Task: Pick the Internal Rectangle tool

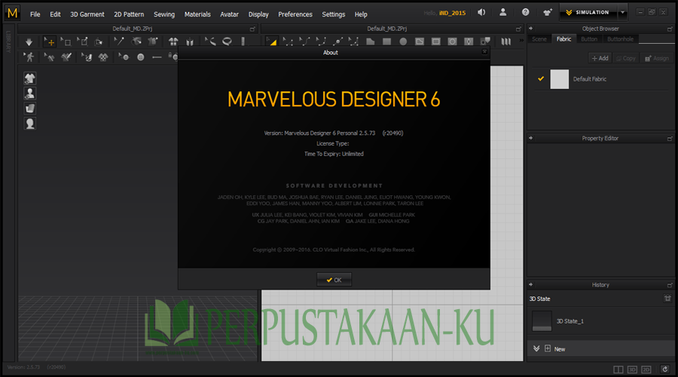Action: pos(436,41)
